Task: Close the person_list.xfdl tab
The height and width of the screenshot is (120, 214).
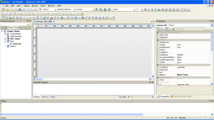Action: 54,21
